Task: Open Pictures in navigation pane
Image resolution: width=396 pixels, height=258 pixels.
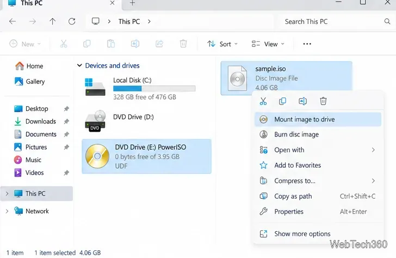Action: pos(30,147)
